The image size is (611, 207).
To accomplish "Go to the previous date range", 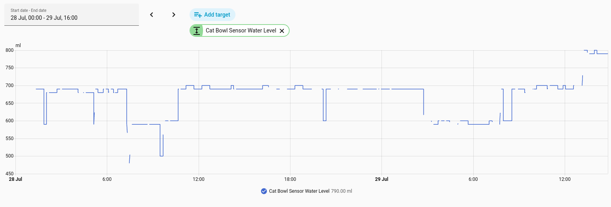I will [151, 15].
